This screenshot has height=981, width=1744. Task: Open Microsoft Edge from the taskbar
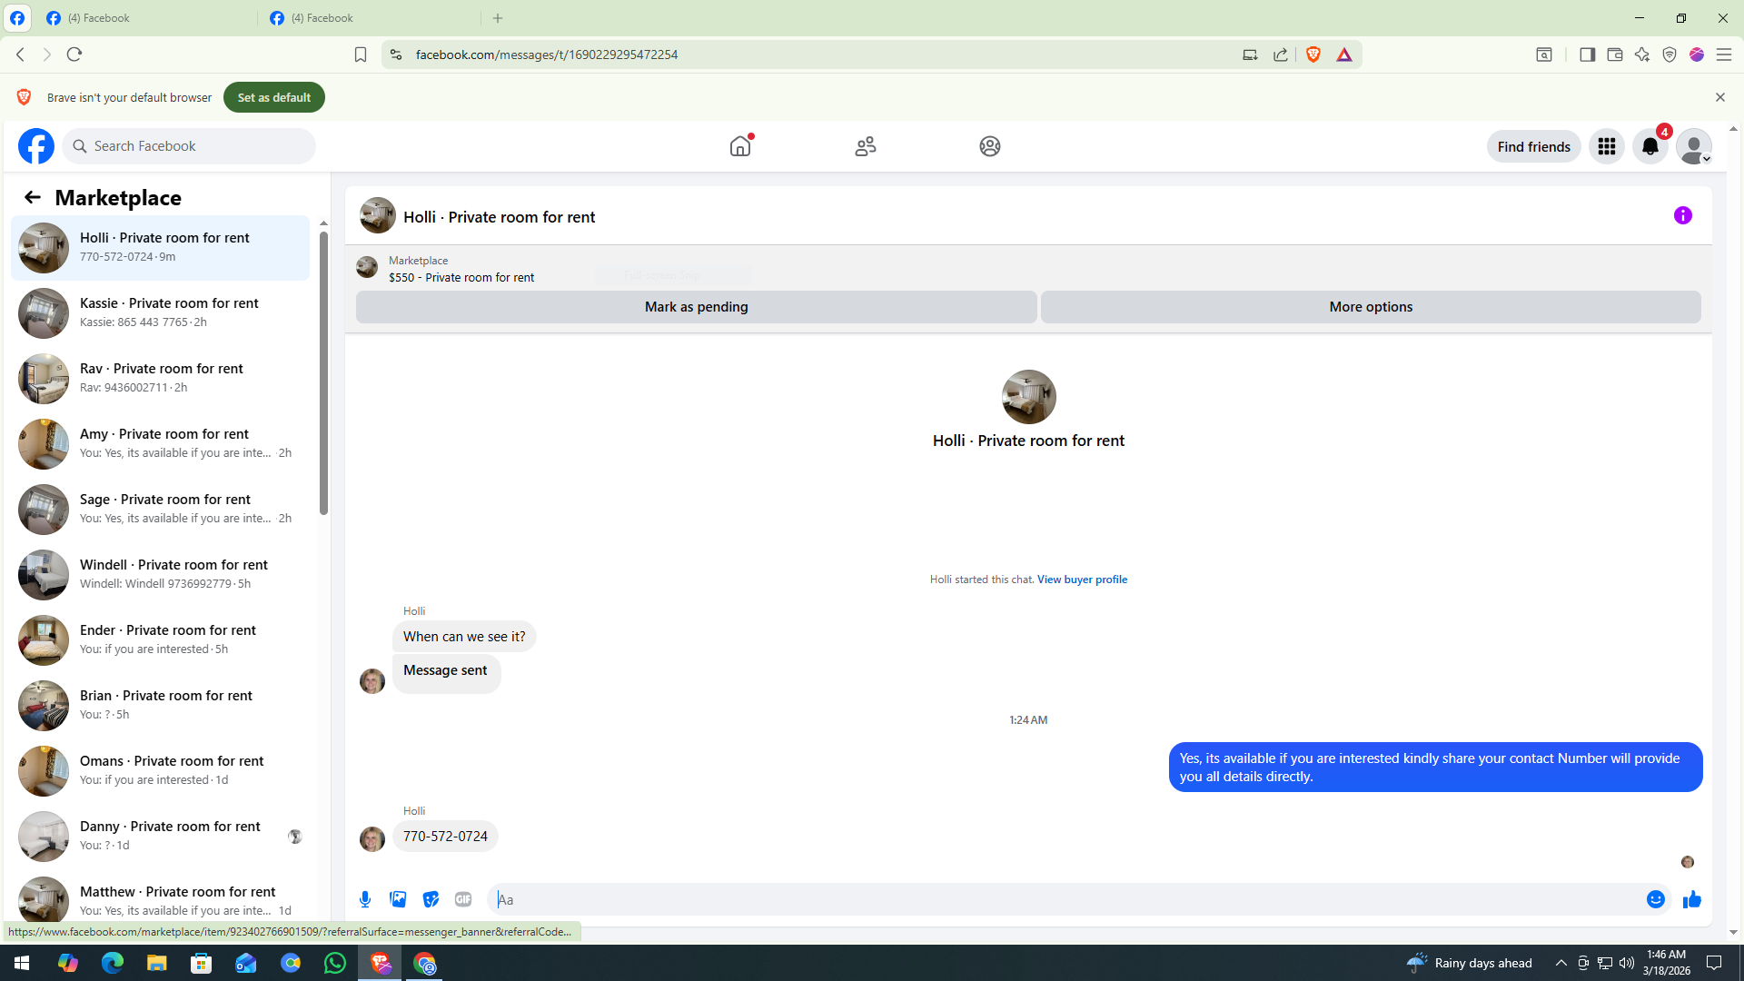point(113,963)
